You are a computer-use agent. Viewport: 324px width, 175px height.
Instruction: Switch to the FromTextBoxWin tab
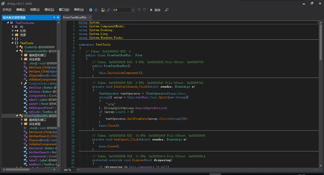pyautogui.click(x=75, y=18)
